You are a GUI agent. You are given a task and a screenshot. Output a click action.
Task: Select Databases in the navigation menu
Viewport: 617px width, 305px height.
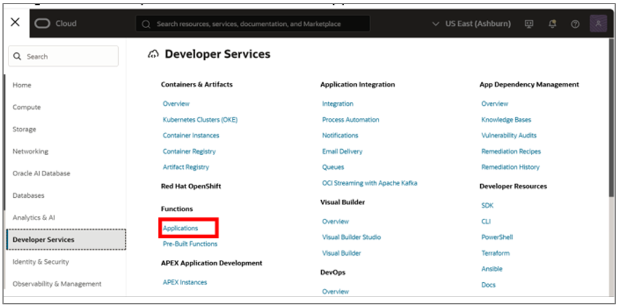(28, 196)
